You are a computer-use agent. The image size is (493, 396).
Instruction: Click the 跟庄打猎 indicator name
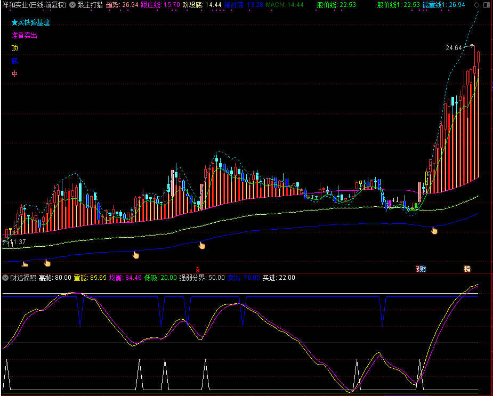tap(90, 5)
